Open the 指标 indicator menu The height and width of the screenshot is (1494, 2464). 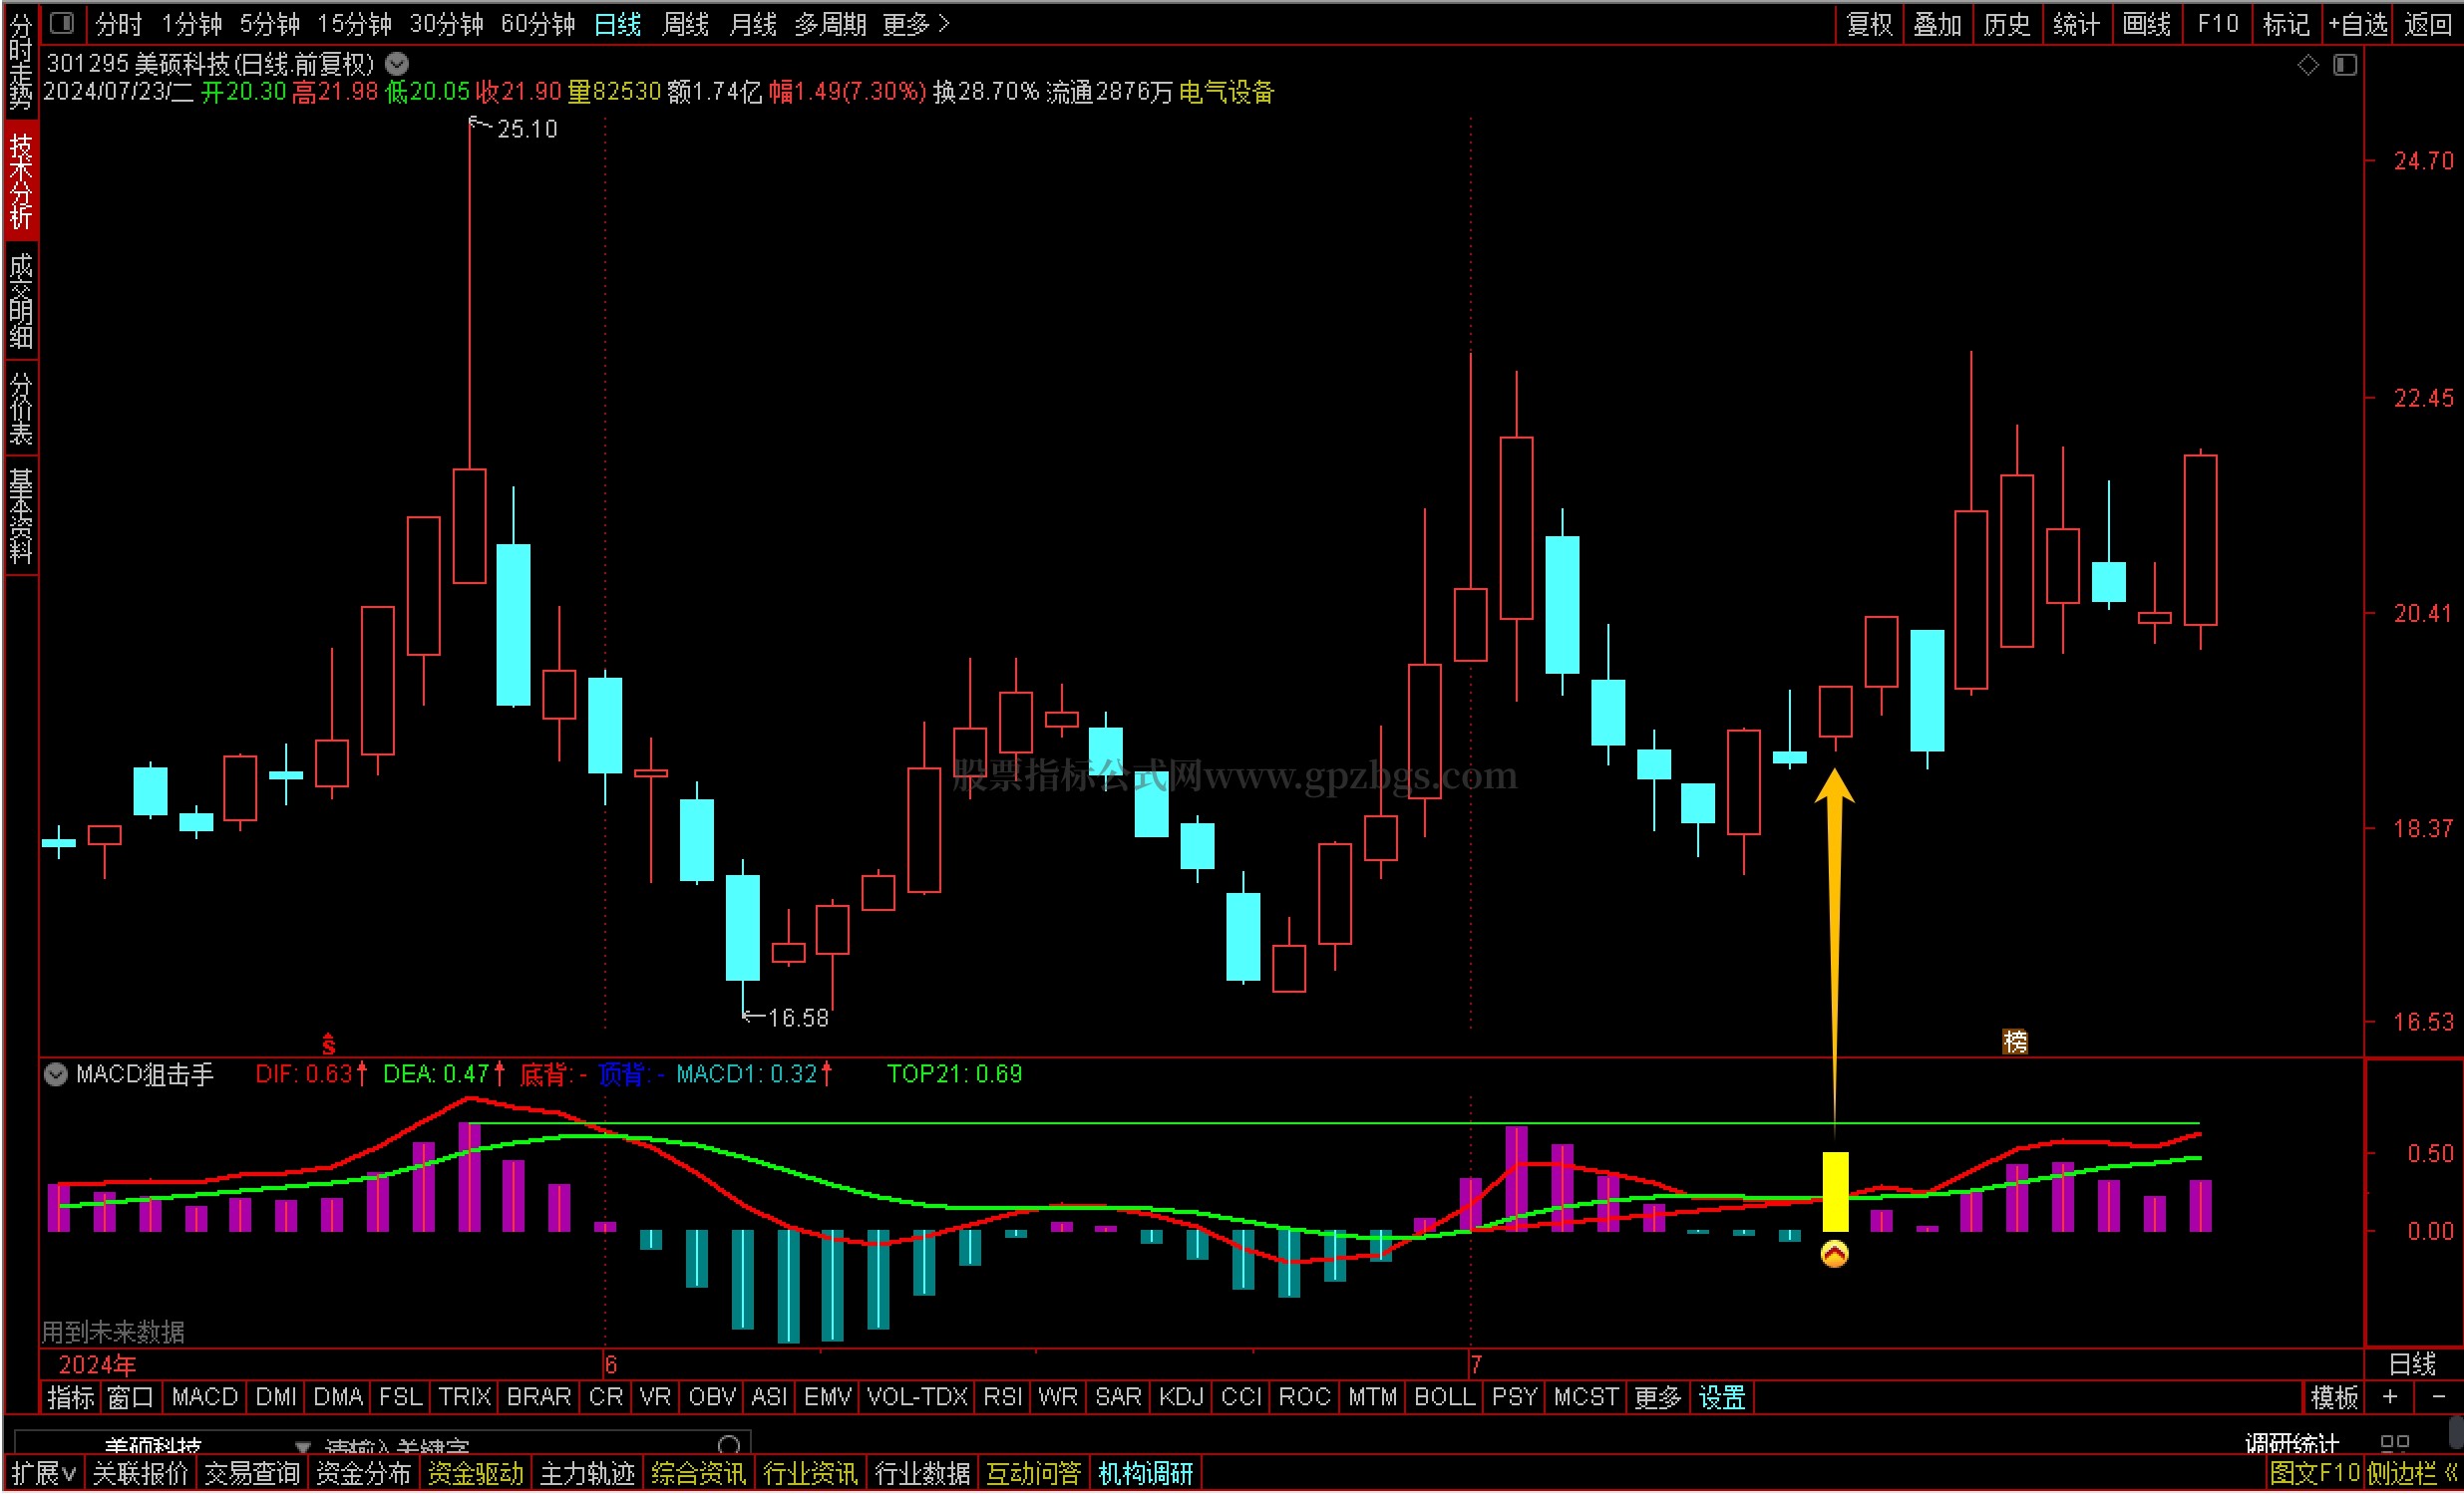coord(70,1397)
